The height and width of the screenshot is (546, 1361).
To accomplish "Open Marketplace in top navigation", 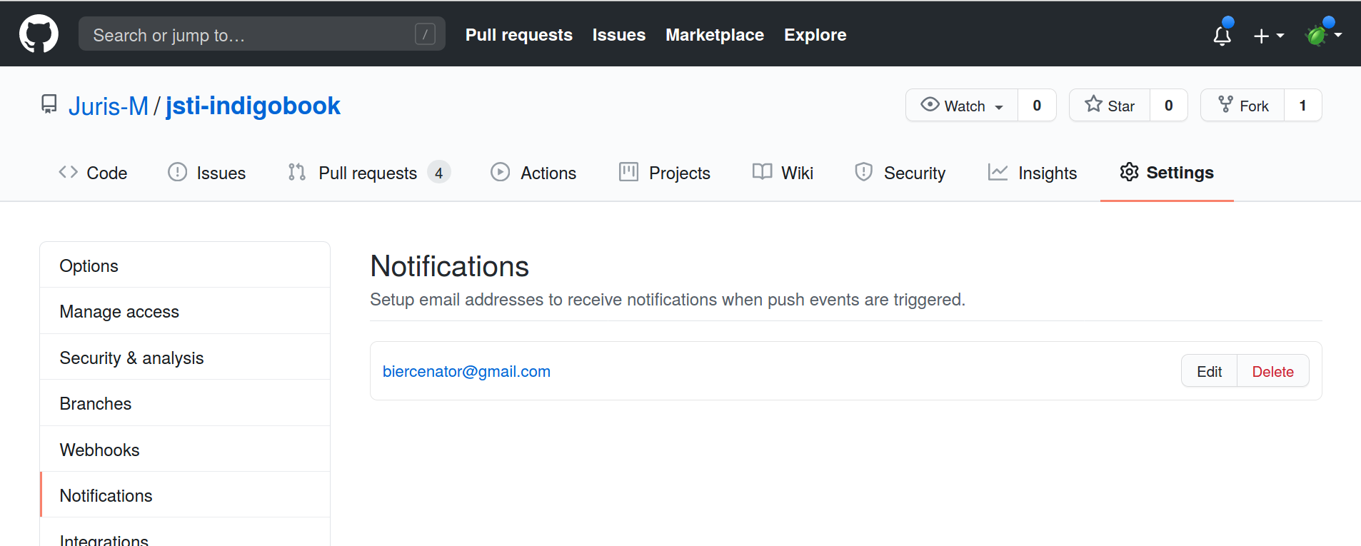I will click(x=714, y=35).
